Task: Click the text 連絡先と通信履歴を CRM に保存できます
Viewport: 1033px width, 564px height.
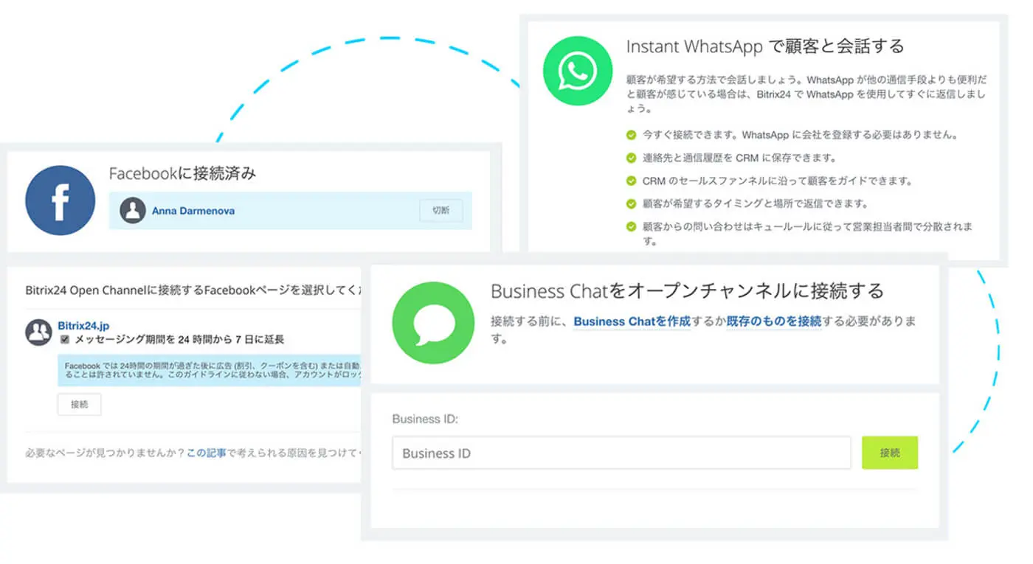Action: pos(739,158)
